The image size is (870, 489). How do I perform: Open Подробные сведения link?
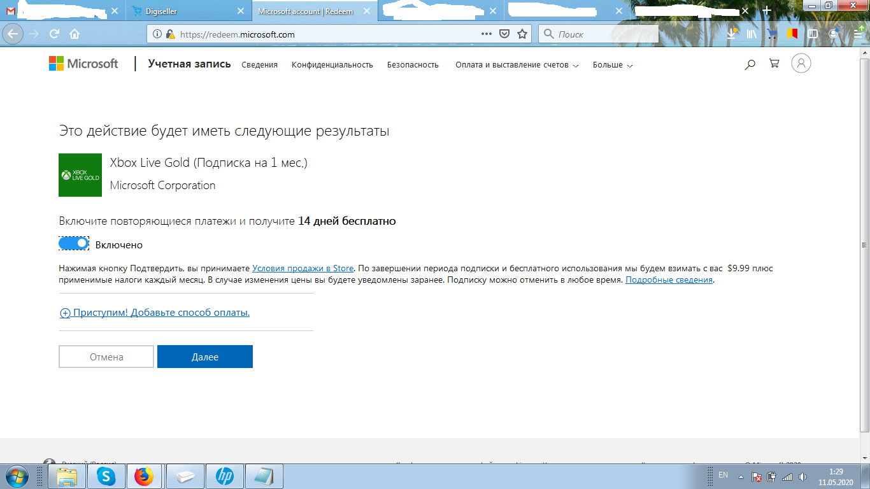[x=669, y=280]
